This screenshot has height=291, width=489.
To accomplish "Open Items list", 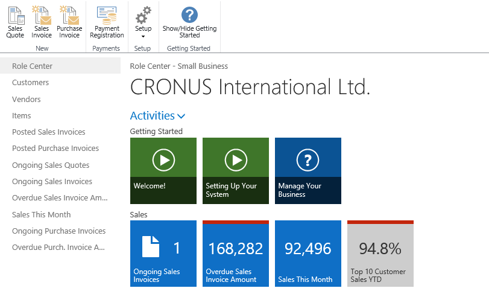I will [21, 115].
